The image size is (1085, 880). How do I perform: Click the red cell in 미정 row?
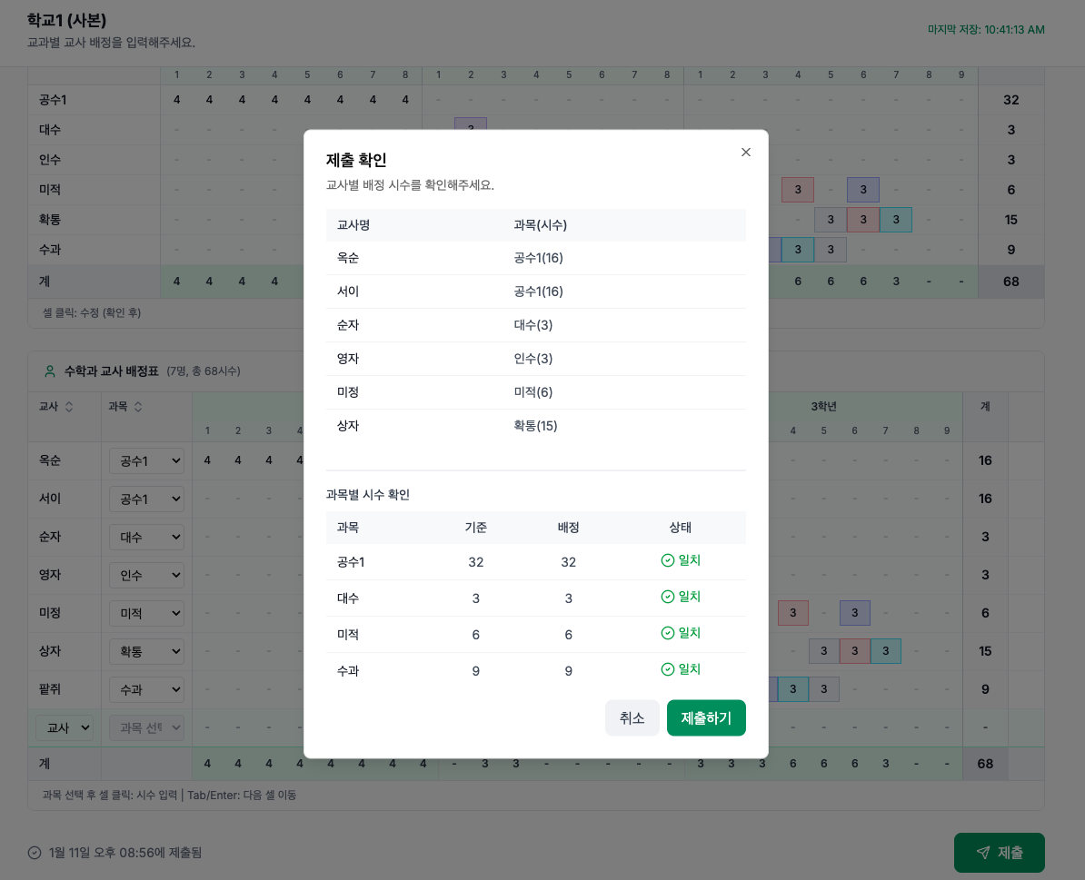point(792,613)
